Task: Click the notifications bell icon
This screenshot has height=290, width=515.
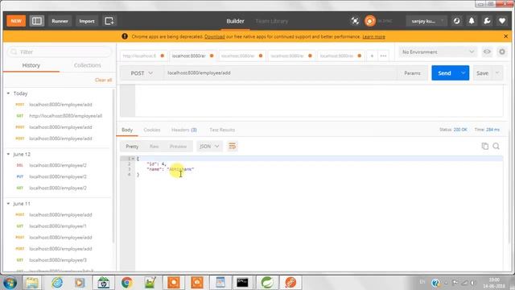Action: pos(472,21)
